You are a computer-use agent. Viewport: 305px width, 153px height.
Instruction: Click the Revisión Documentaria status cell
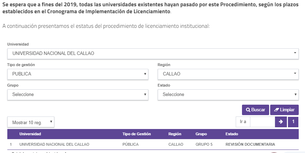(x=250, y=144)
